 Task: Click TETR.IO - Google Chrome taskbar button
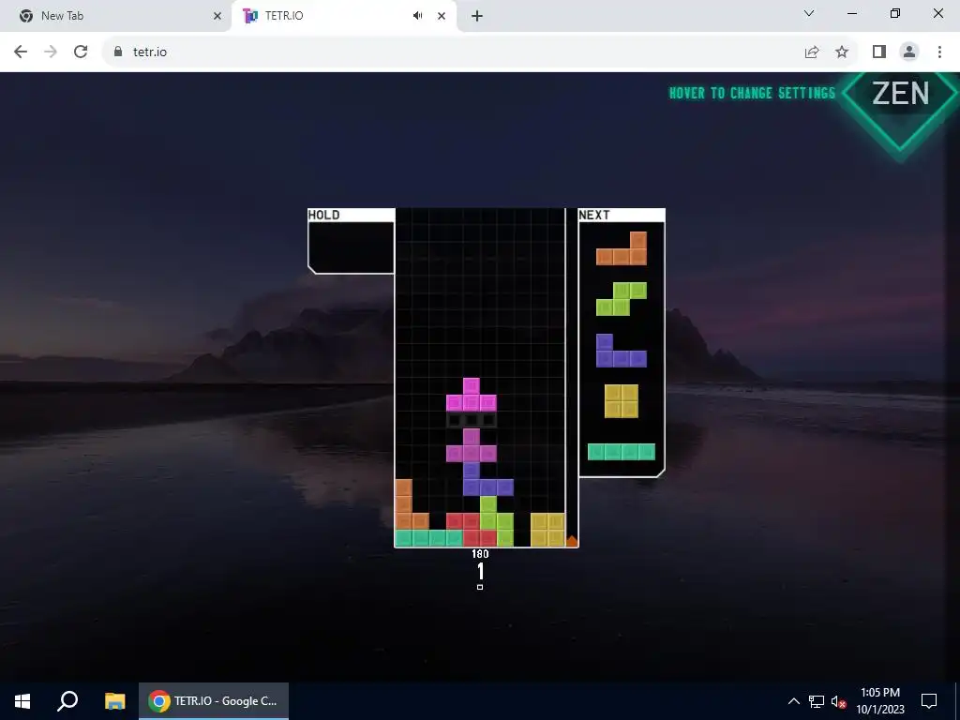(x=214, y=701)
